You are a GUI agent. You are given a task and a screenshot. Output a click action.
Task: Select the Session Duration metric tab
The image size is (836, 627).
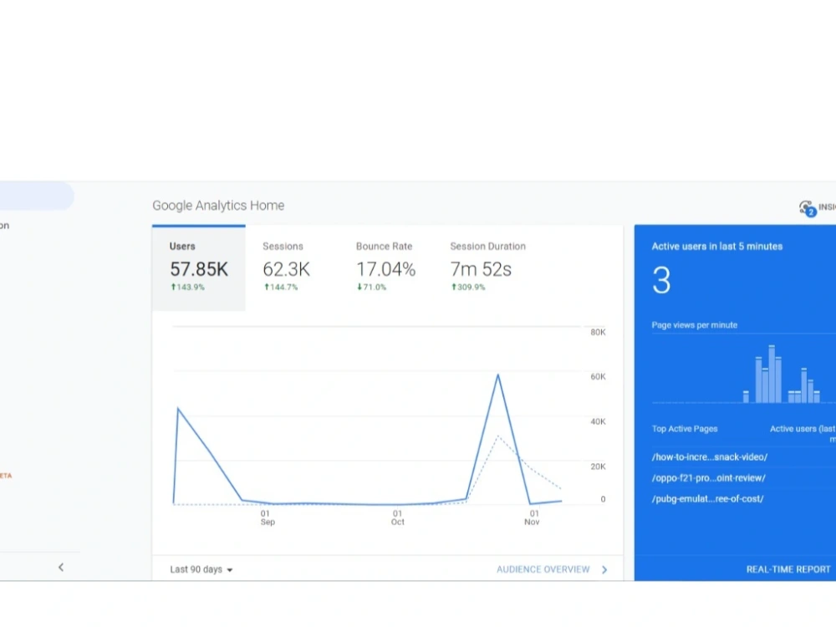point(487,268)
